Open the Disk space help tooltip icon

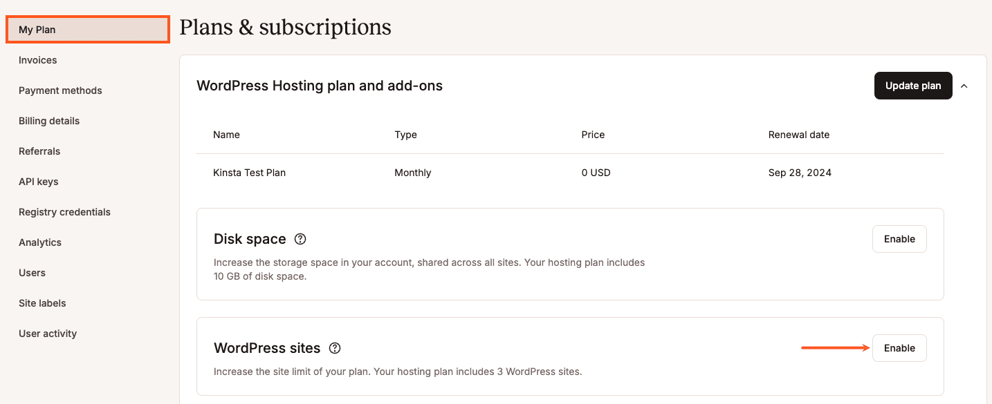point(300,238)
